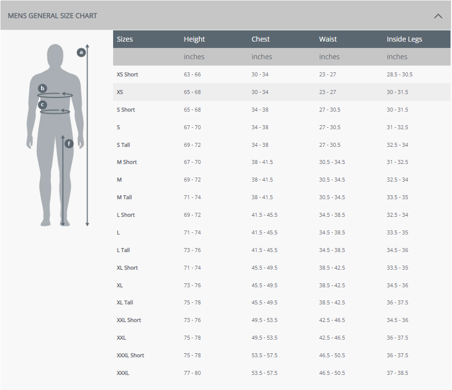Select the Height column header
Screen dimensions: 452x390
pos(194,39)
